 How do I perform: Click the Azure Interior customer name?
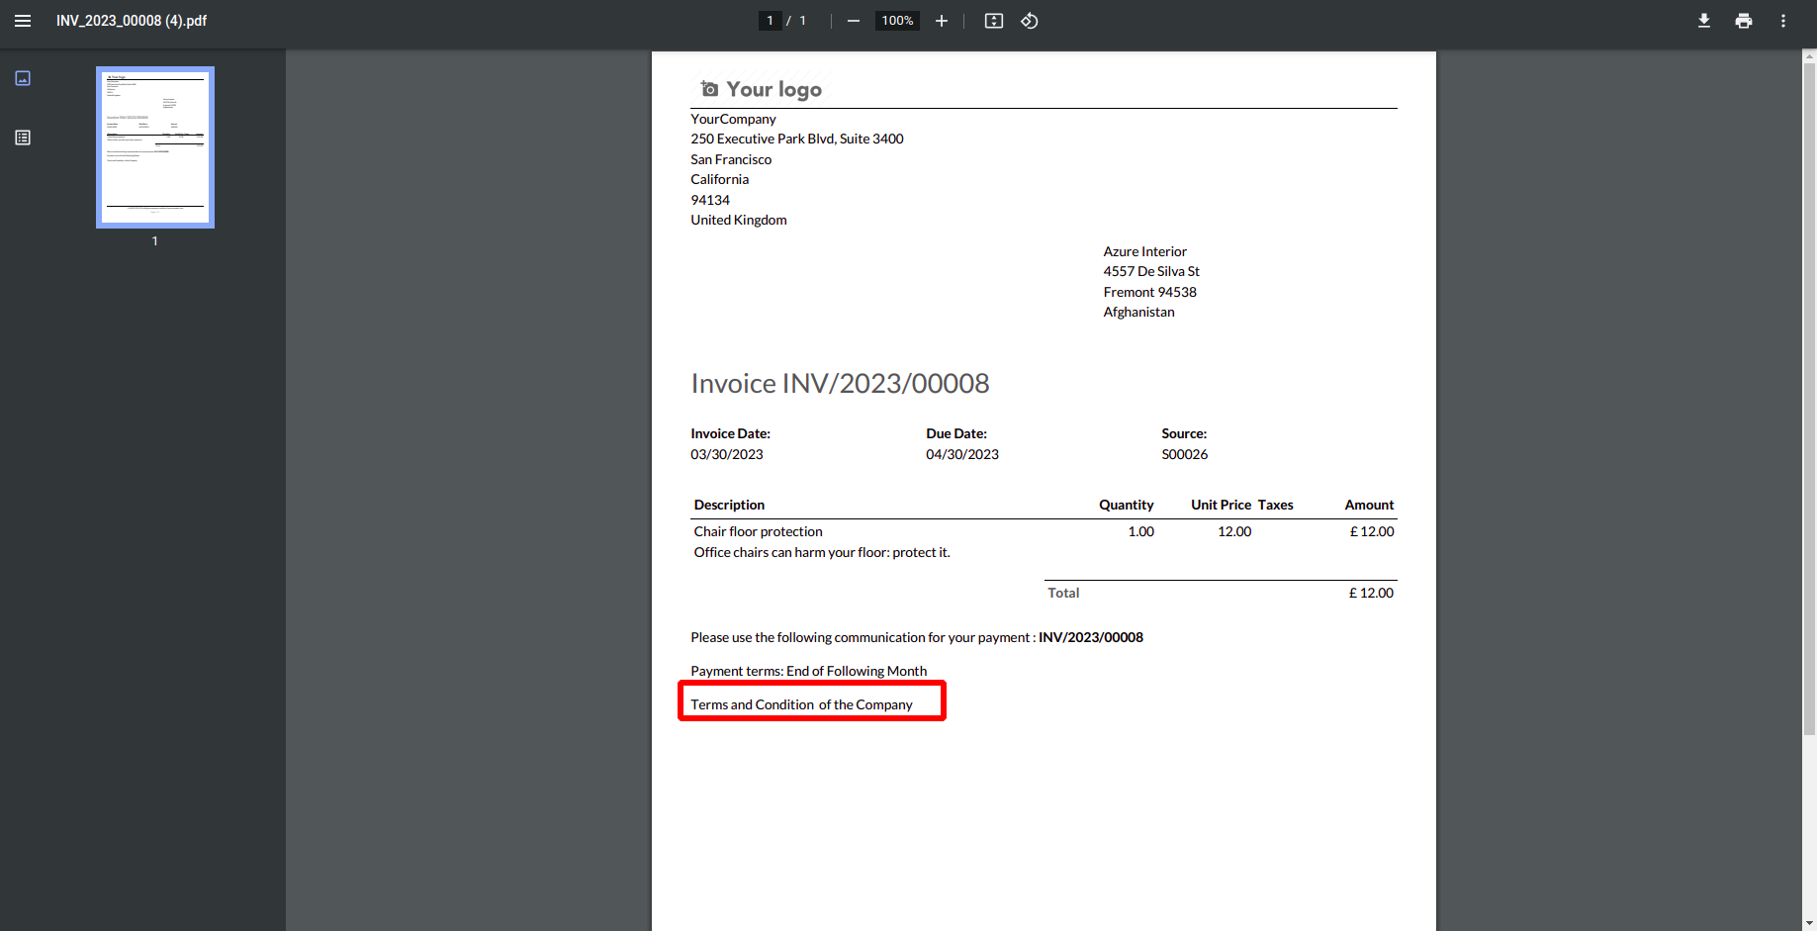coord(1144,251)
